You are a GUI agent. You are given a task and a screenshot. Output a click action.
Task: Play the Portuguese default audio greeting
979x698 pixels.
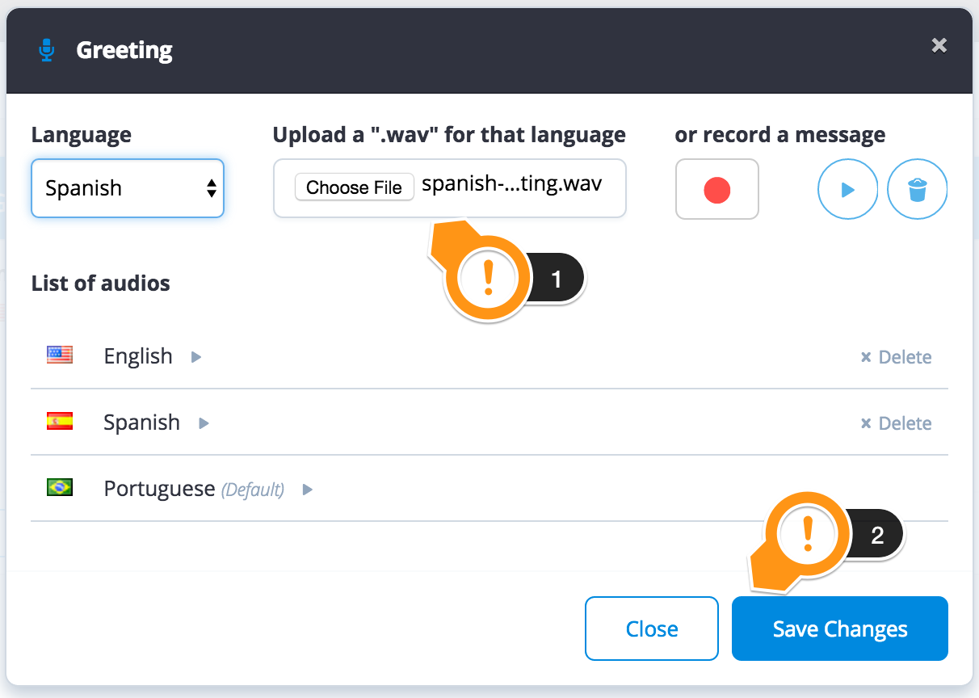click(x=308, y=490)
